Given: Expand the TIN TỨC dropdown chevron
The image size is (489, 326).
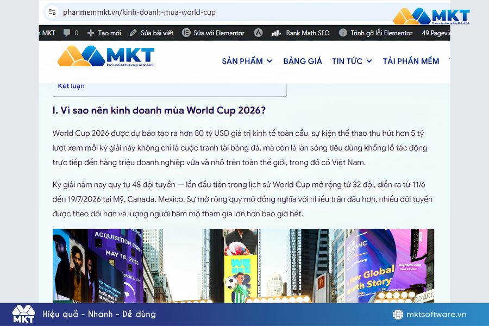Looking at the screenshot, I should (369, 61).
